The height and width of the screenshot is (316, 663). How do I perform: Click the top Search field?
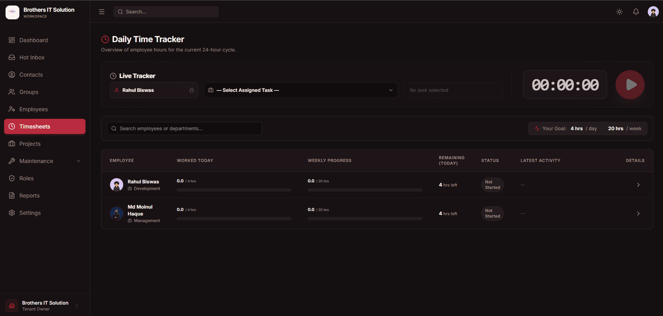166,12
